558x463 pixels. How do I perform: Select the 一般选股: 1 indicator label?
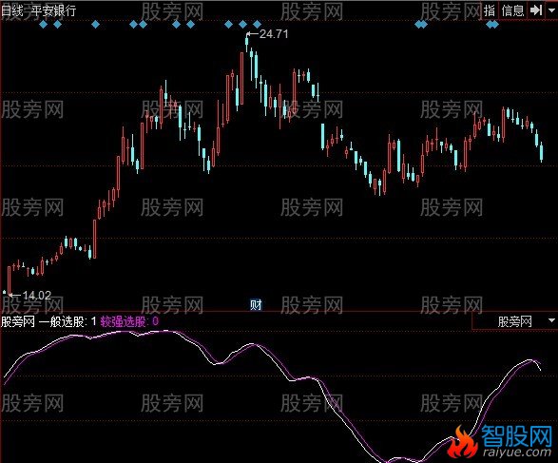[67, 321]
